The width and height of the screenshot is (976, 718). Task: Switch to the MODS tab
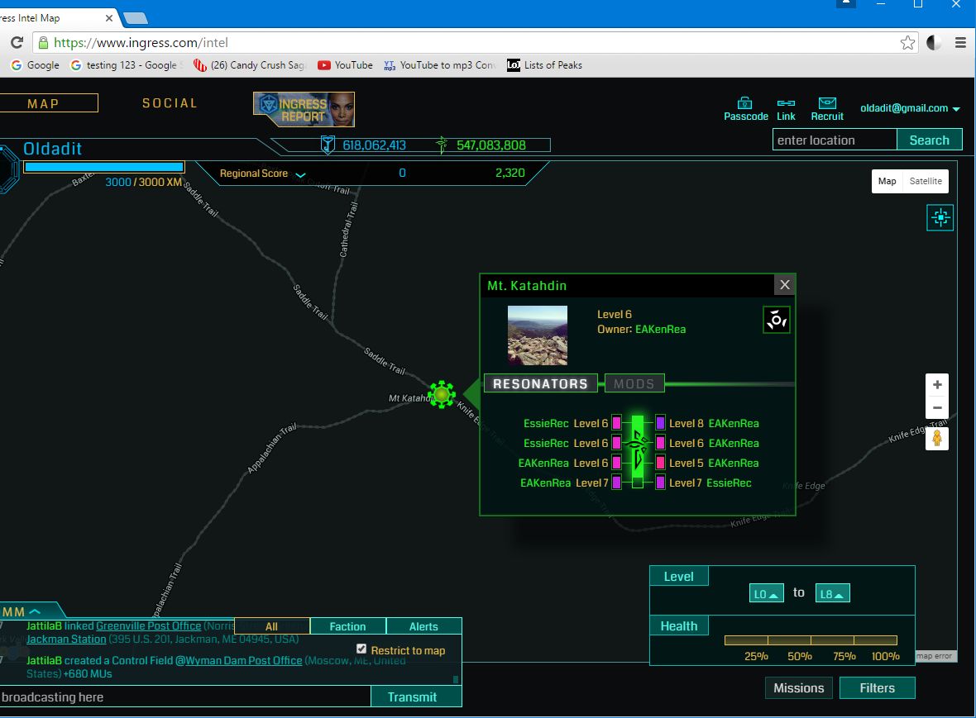coord(634,383)
